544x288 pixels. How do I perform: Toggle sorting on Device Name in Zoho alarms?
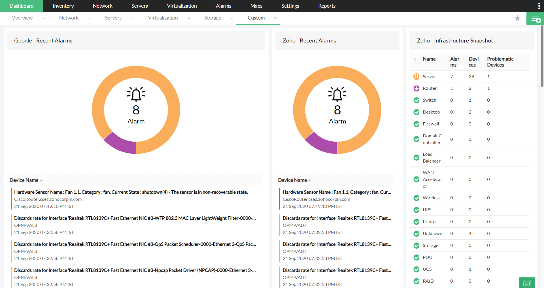click(310, 180)
